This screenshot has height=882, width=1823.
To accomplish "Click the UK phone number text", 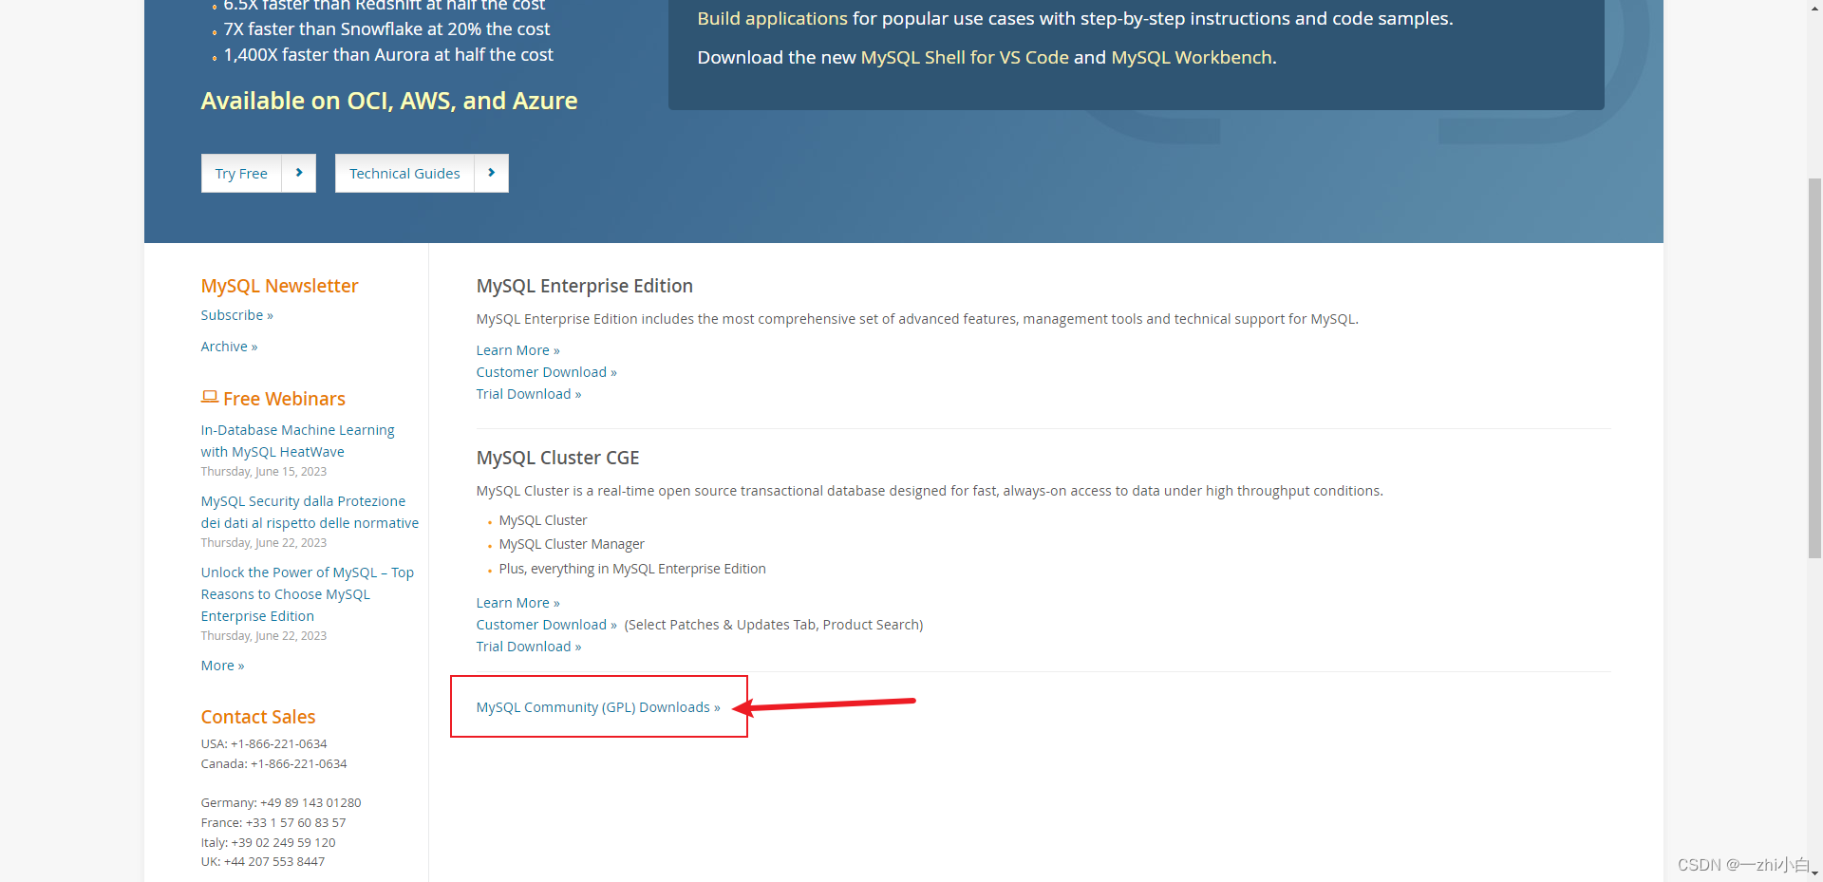I will pos(263,862).
